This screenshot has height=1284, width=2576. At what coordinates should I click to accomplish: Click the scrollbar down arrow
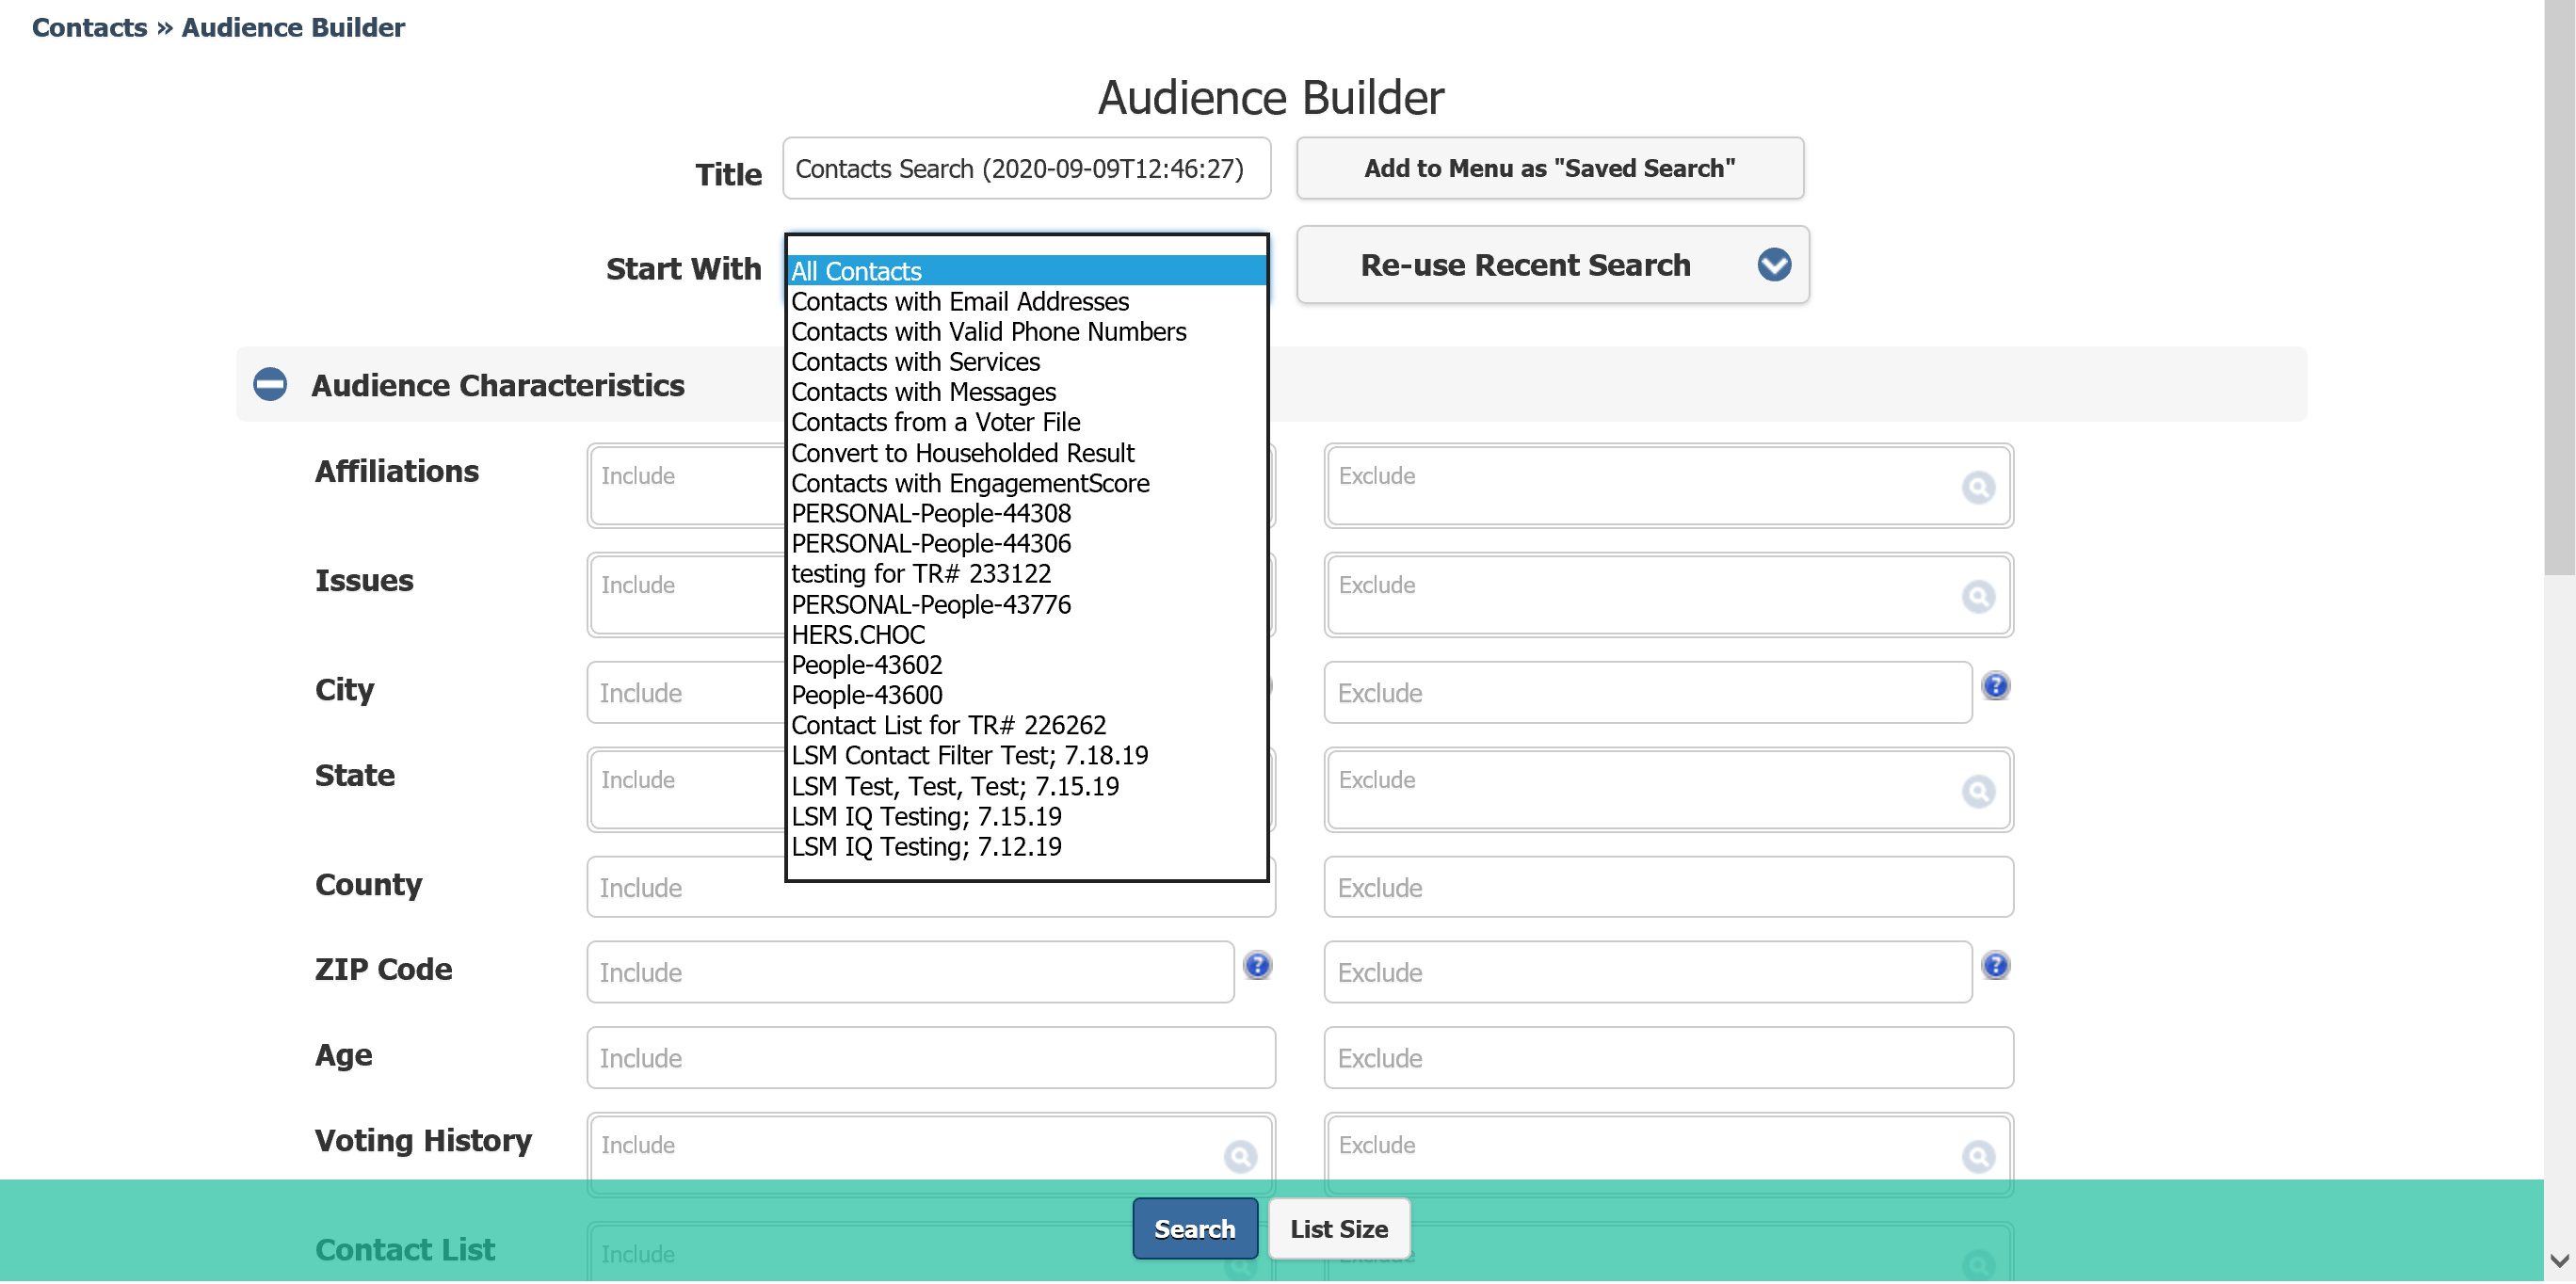[x=2560, y=1262]
